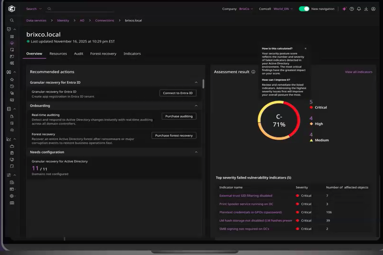The image size is (383, 255).
Task: Open the help question mark icon
Action: 352,9
